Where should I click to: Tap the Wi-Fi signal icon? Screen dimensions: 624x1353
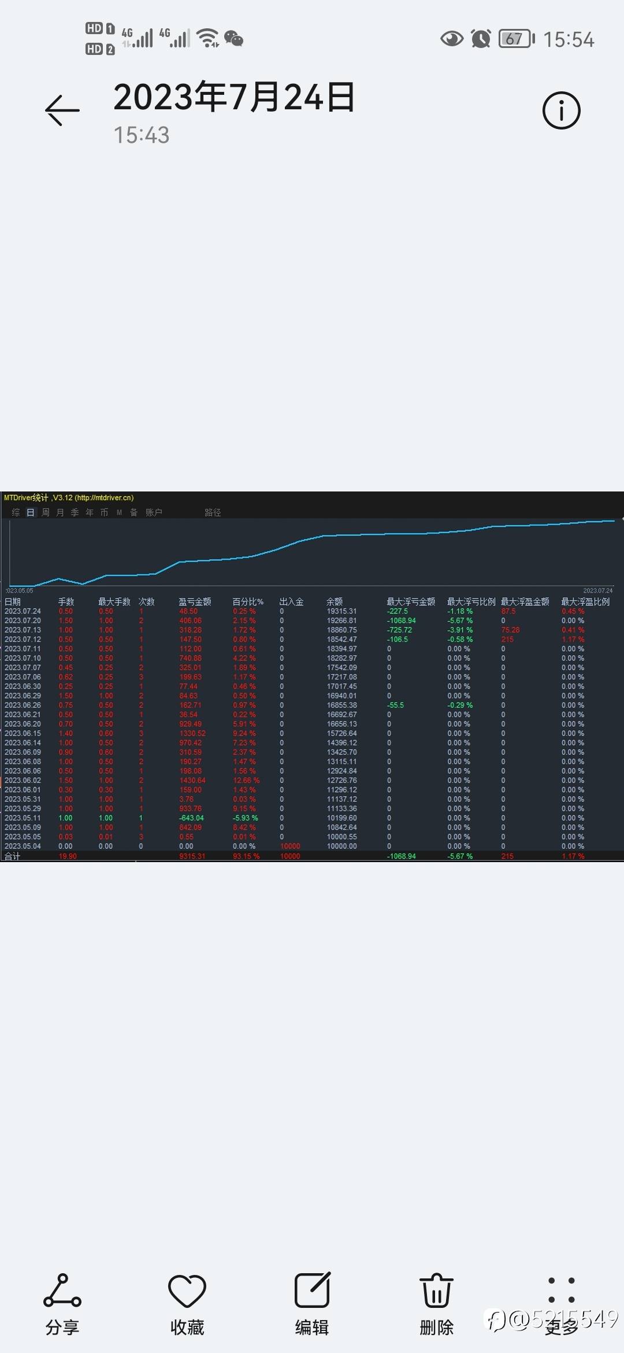coord(207,38)
